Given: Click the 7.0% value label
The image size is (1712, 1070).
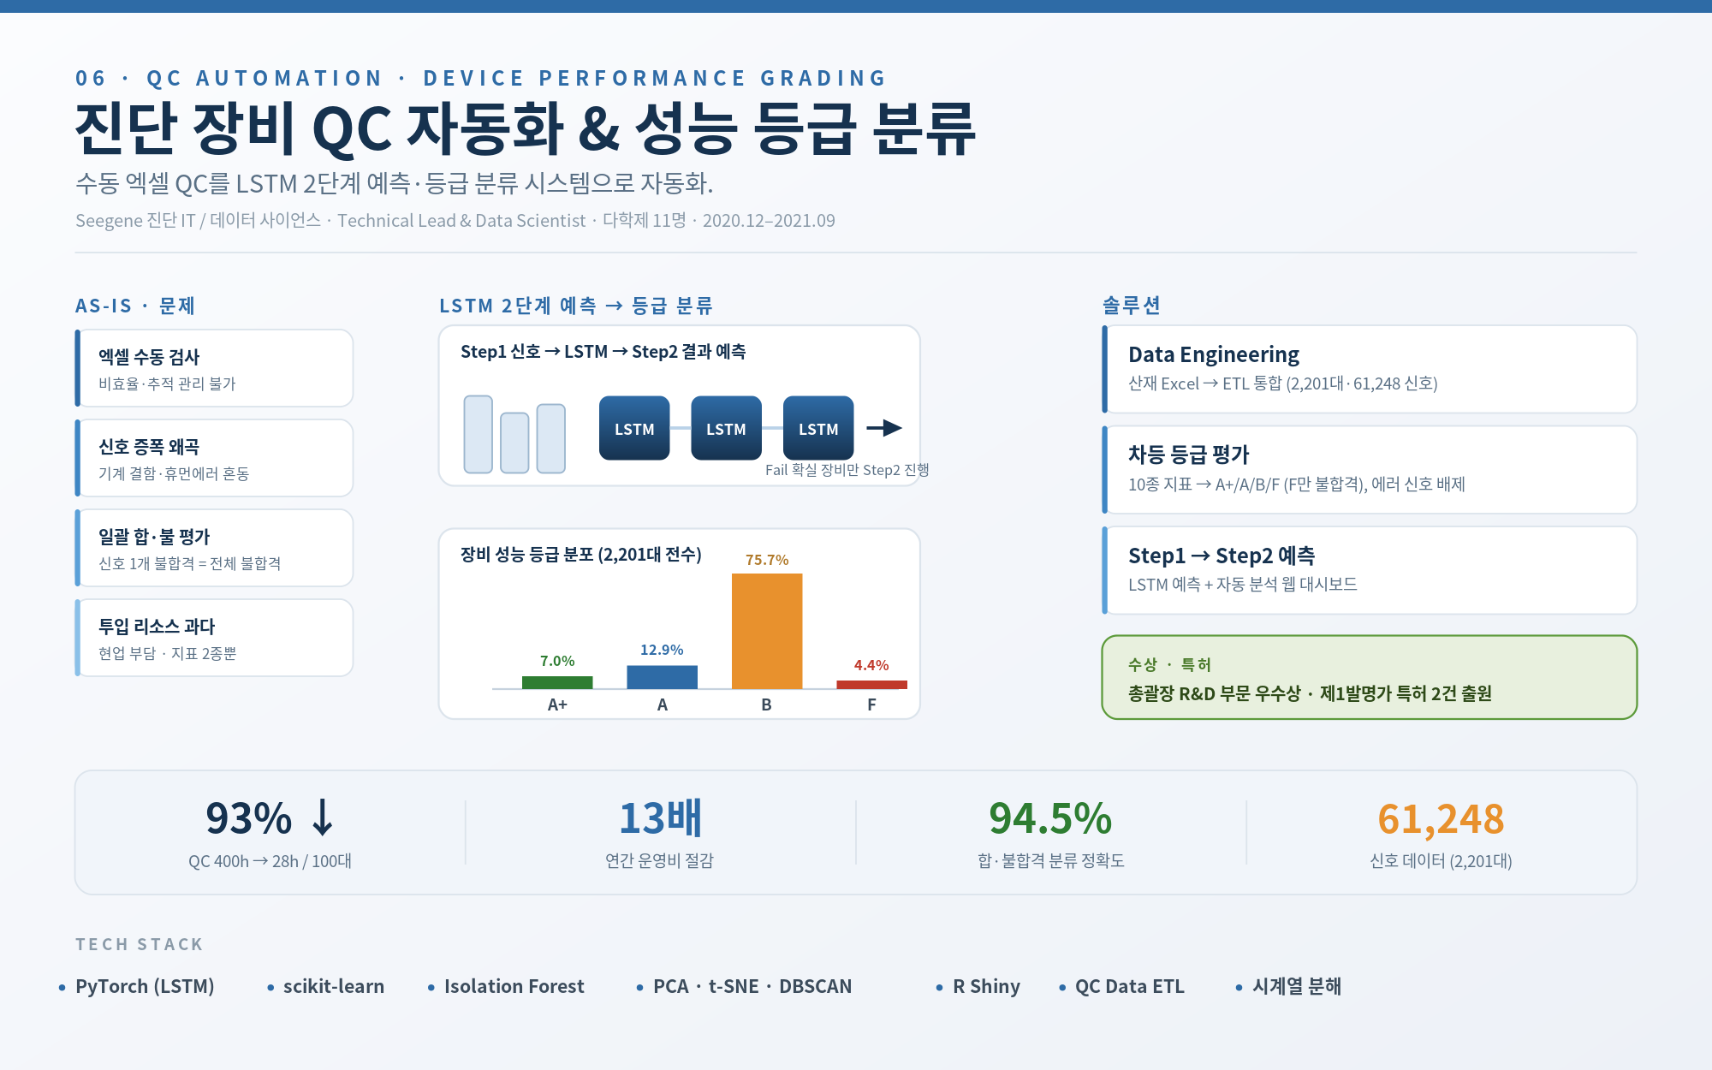Looking at the screenshot, I should tap(557, 661).
